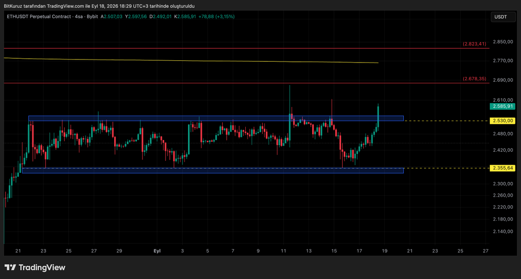Click the 2.420,00 price axis value

[x=503, y=149]
